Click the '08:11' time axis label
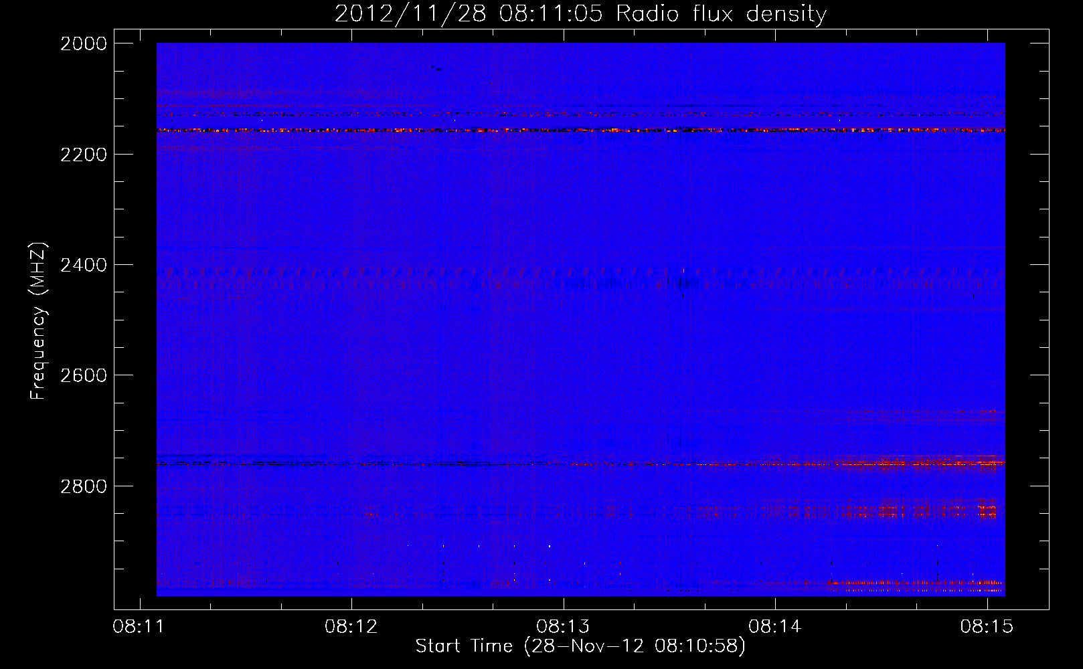This screenshot has height=669, width=1083. (x=139, y=627)
